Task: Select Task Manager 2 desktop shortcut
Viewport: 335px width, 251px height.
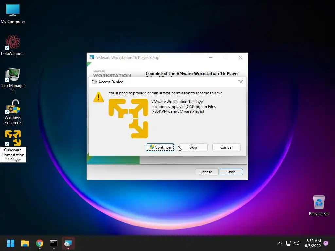Action: click(13, 80)
